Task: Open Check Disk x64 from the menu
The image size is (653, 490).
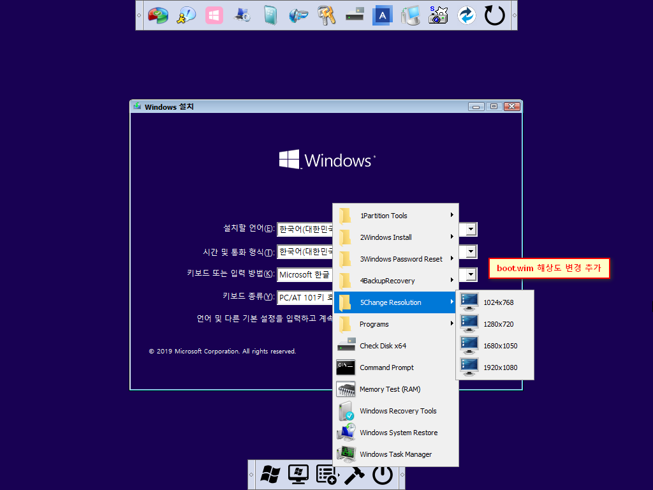Action: tap(396, 346)
